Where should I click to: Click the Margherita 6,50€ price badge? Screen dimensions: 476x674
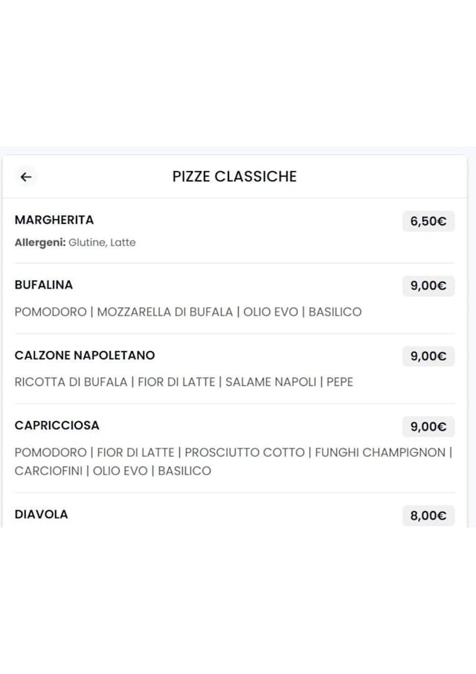click(x=428, y=221)
